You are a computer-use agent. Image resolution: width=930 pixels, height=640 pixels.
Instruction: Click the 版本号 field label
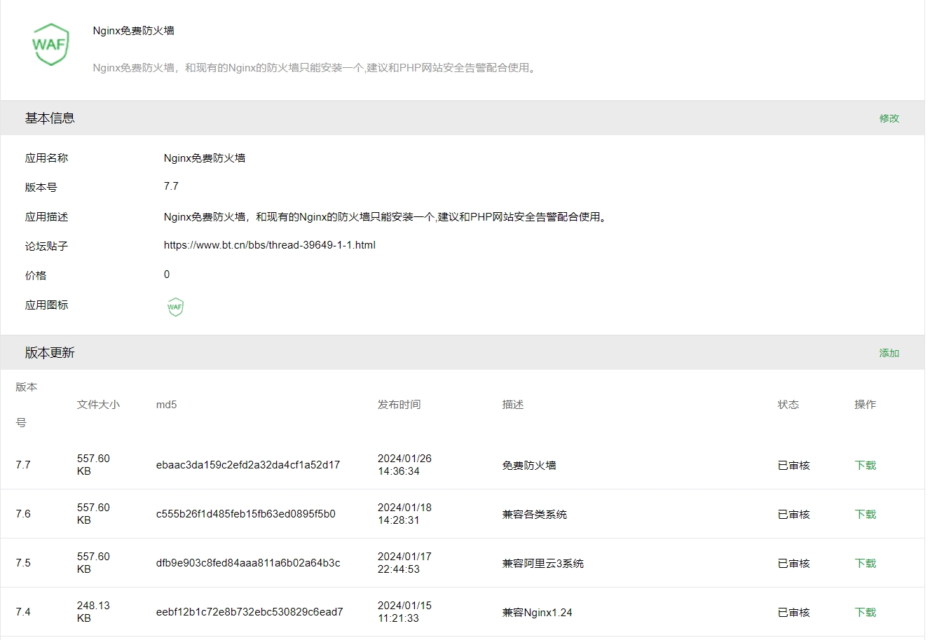41,188
